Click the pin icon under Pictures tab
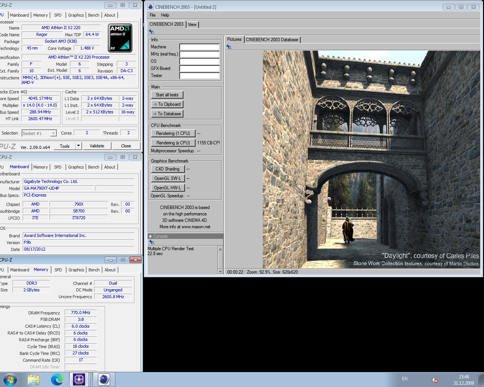Viewport: 484px width, 387px height. [229, 47]
